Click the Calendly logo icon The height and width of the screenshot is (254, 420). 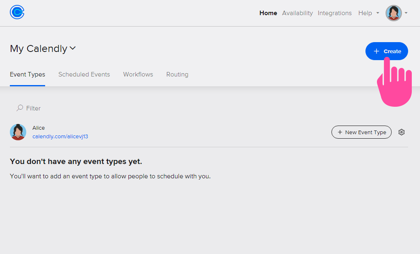point(17,12)
